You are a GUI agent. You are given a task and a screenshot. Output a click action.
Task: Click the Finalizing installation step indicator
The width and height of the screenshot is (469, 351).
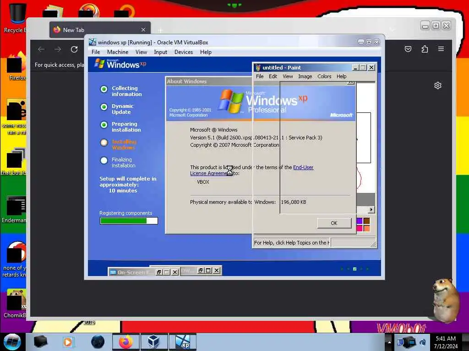[x=104, y=160]
